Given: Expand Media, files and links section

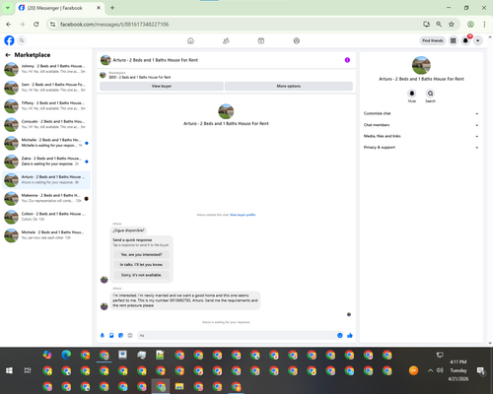Looking at the screenshot, I should 421,136.
